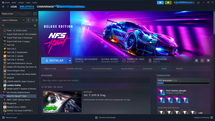
Task: Click the help question mark icon
Action: pos(174,3)
